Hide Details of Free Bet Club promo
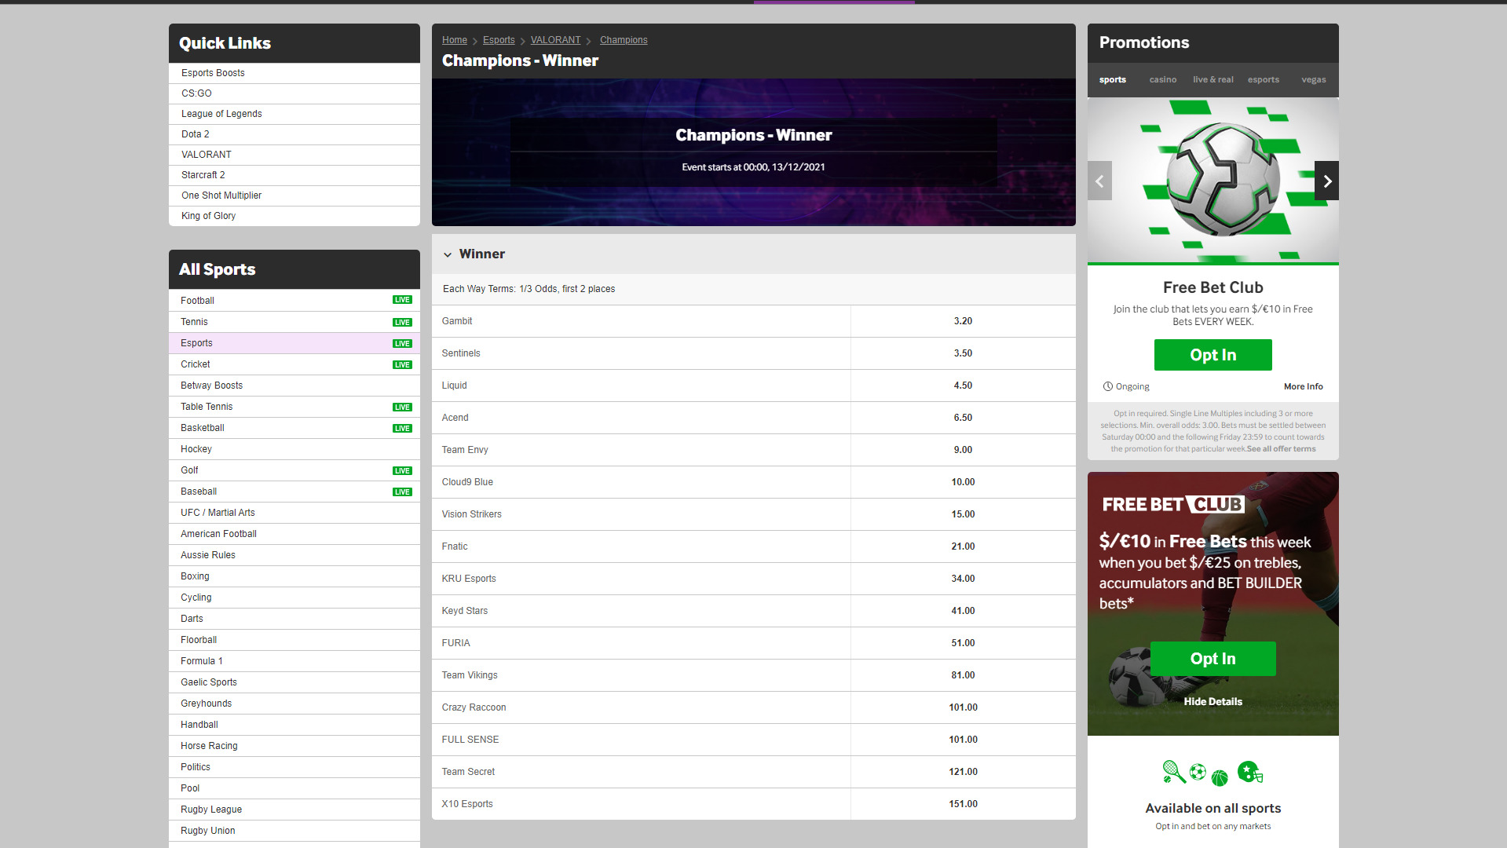Viewport: 1507px width, 848px height. coord(1213,701)
